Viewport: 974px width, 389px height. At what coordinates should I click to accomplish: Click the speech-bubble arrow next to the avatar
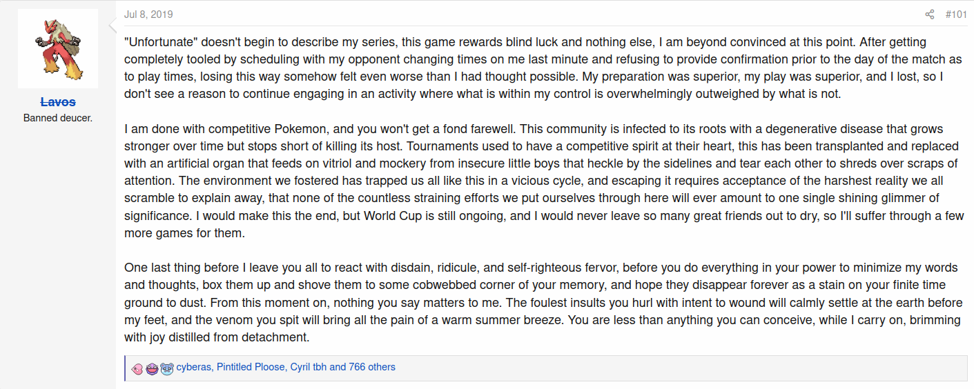coord(113,26)
